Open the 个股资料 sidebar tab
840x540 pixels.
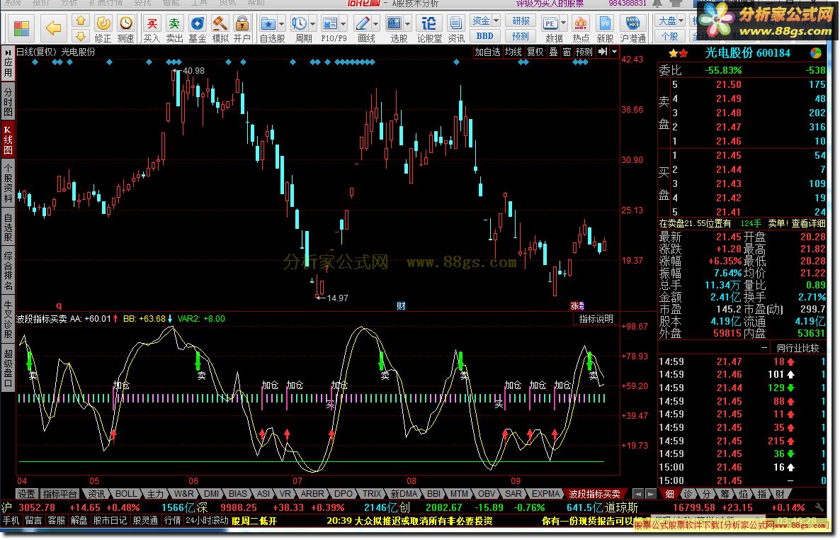8,184
